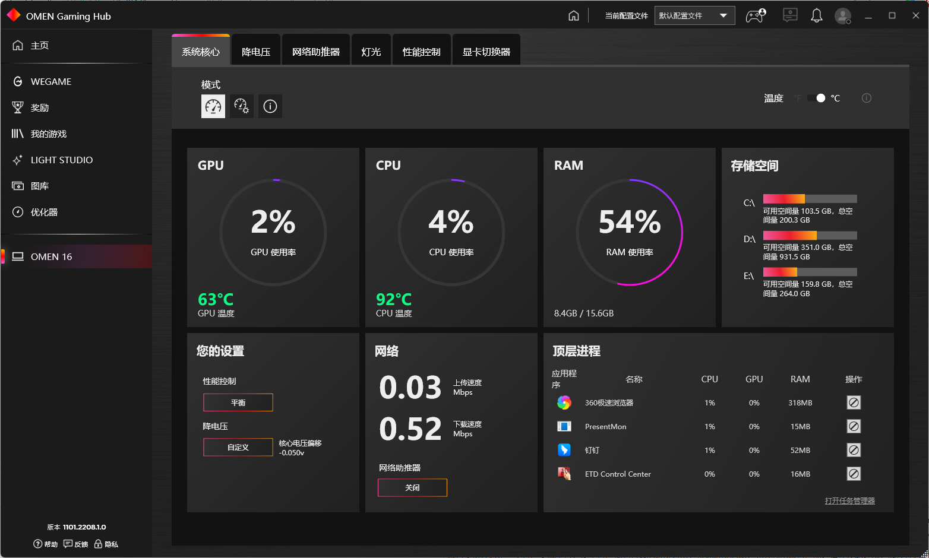Viewport: 929px width, 558px height.
Task: Click the 平衡 performance control button
Action: [238, 402]
